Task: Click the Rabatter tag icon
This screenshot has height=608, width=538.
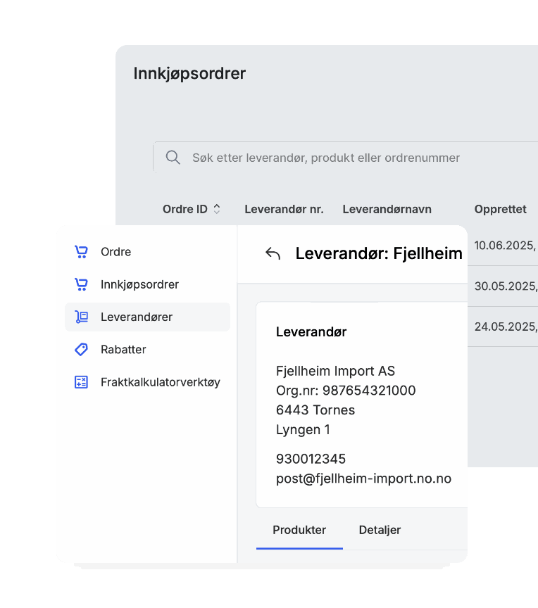Action: [81, 349]
